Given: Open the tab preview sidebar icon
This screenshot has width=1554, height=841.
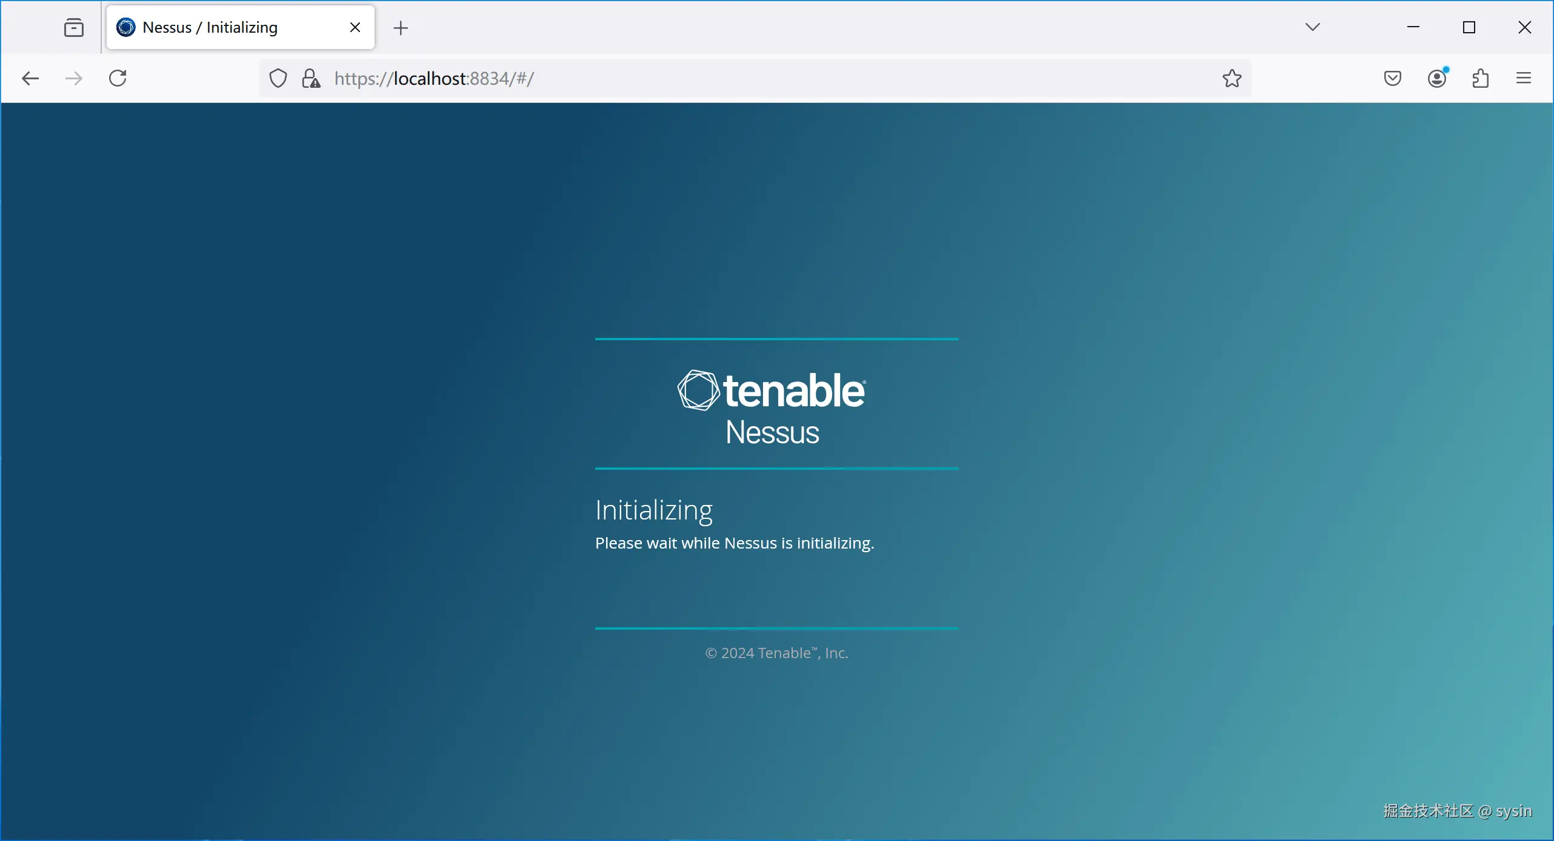Looking at the screenshot, I should coord(73,27).
